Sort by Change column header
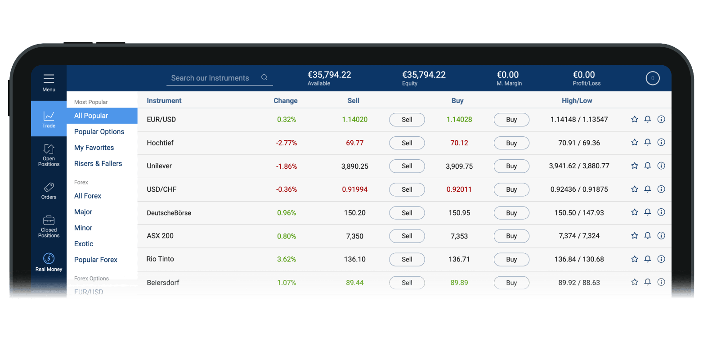The image size is (703, 360). 285,101
